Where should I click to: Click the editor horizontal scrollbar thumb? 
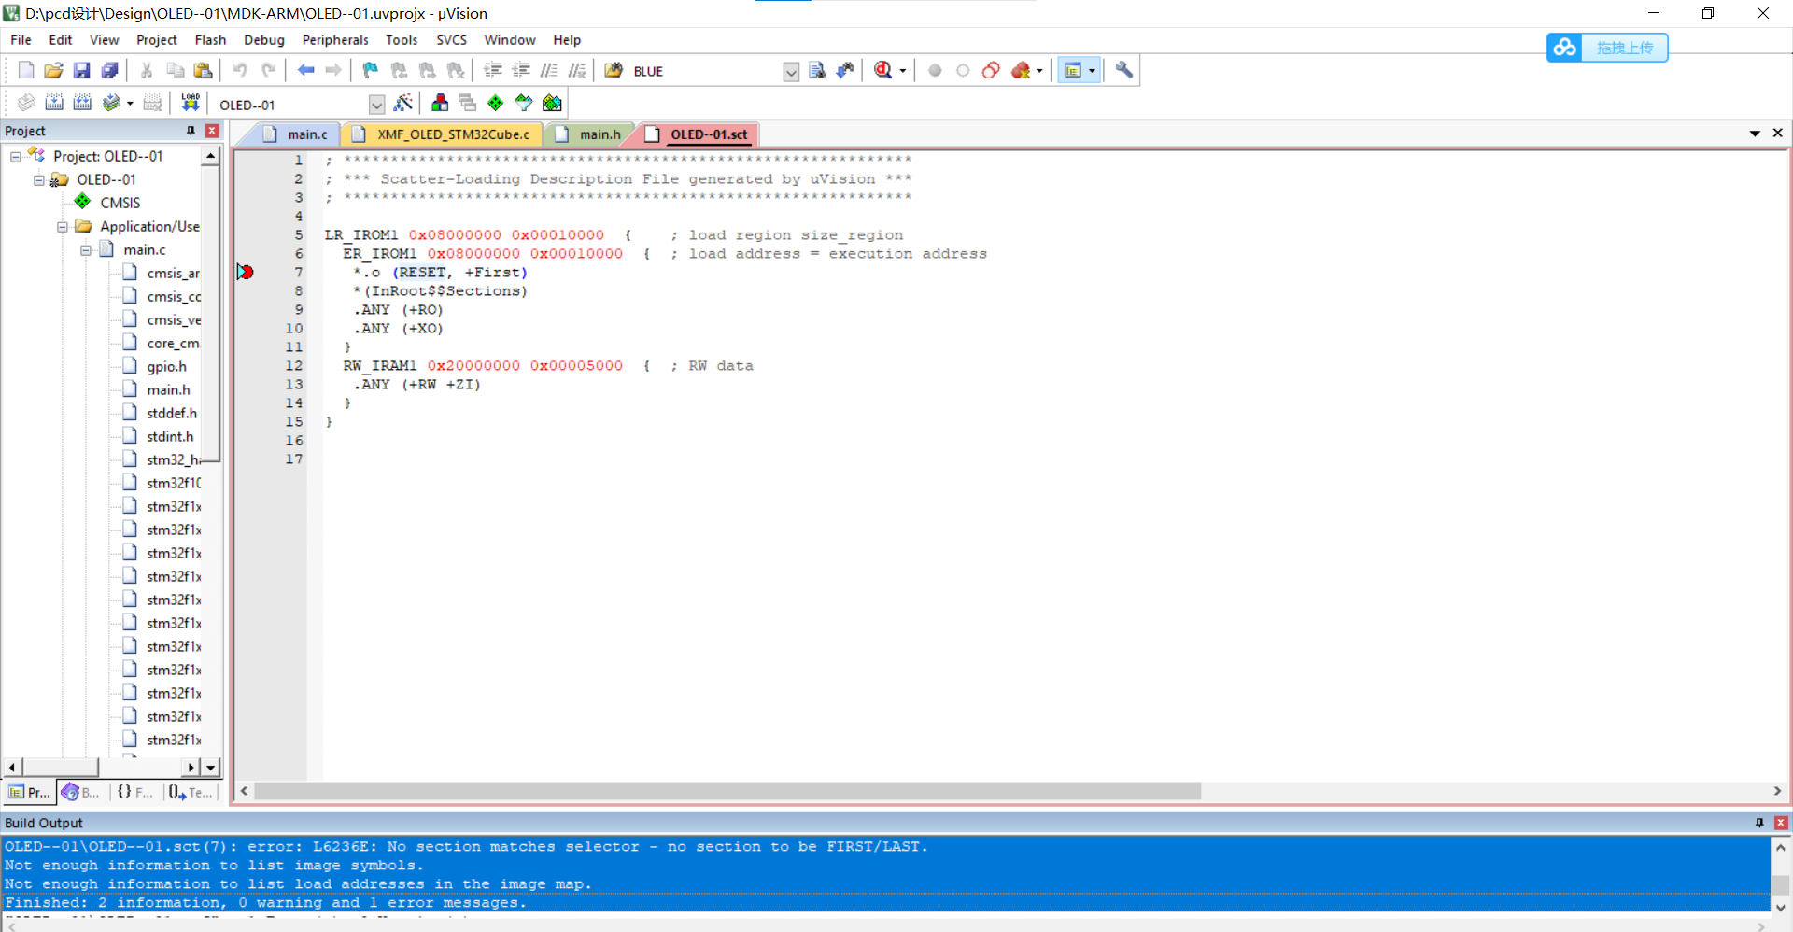point(727,791)
